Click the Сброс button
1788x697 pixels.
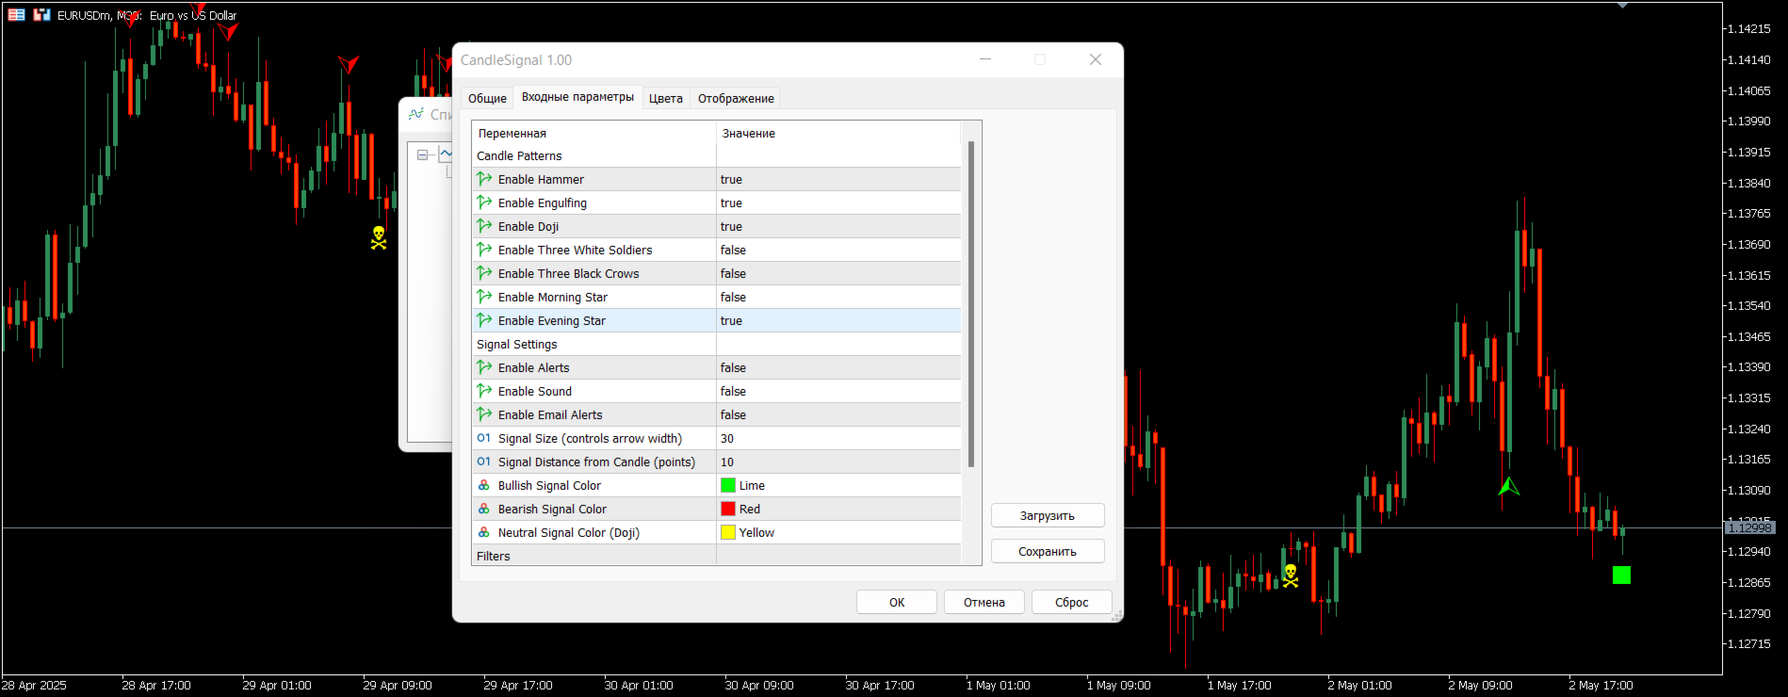[1072, 602]
